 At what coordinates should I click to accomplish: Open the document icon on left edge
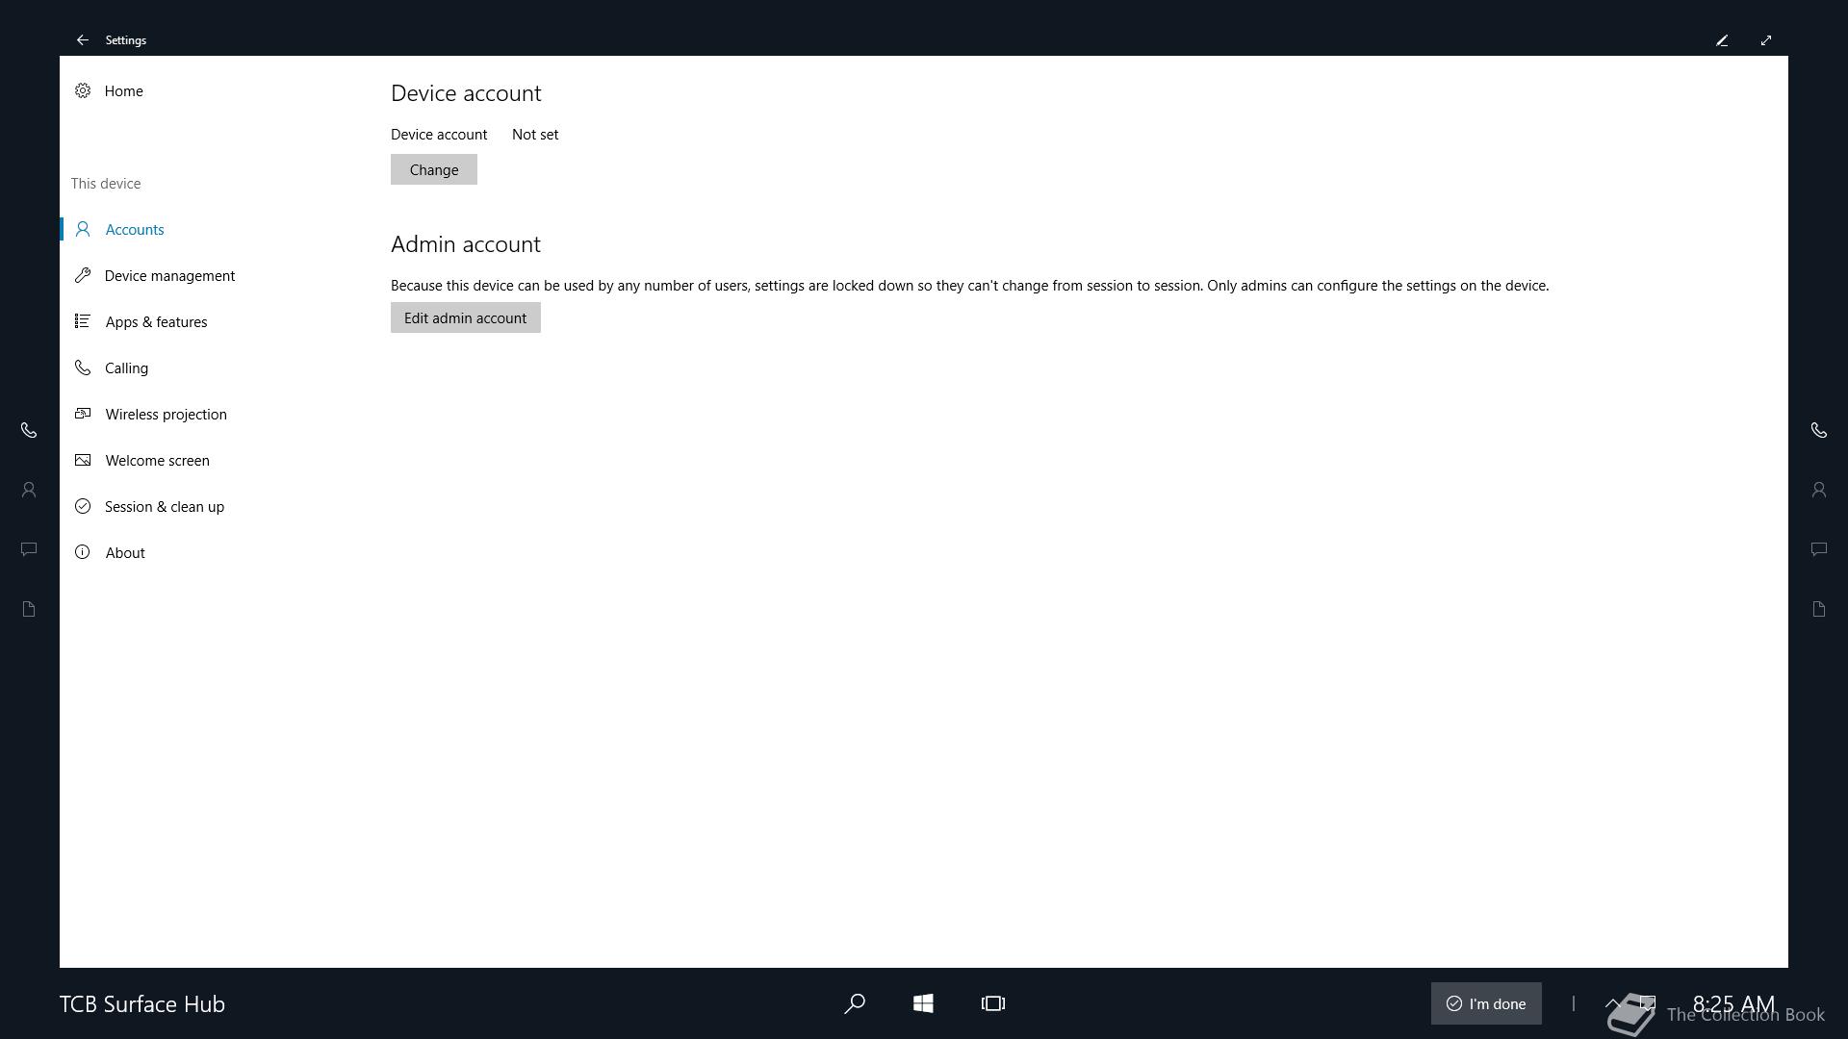coord(29,609)
